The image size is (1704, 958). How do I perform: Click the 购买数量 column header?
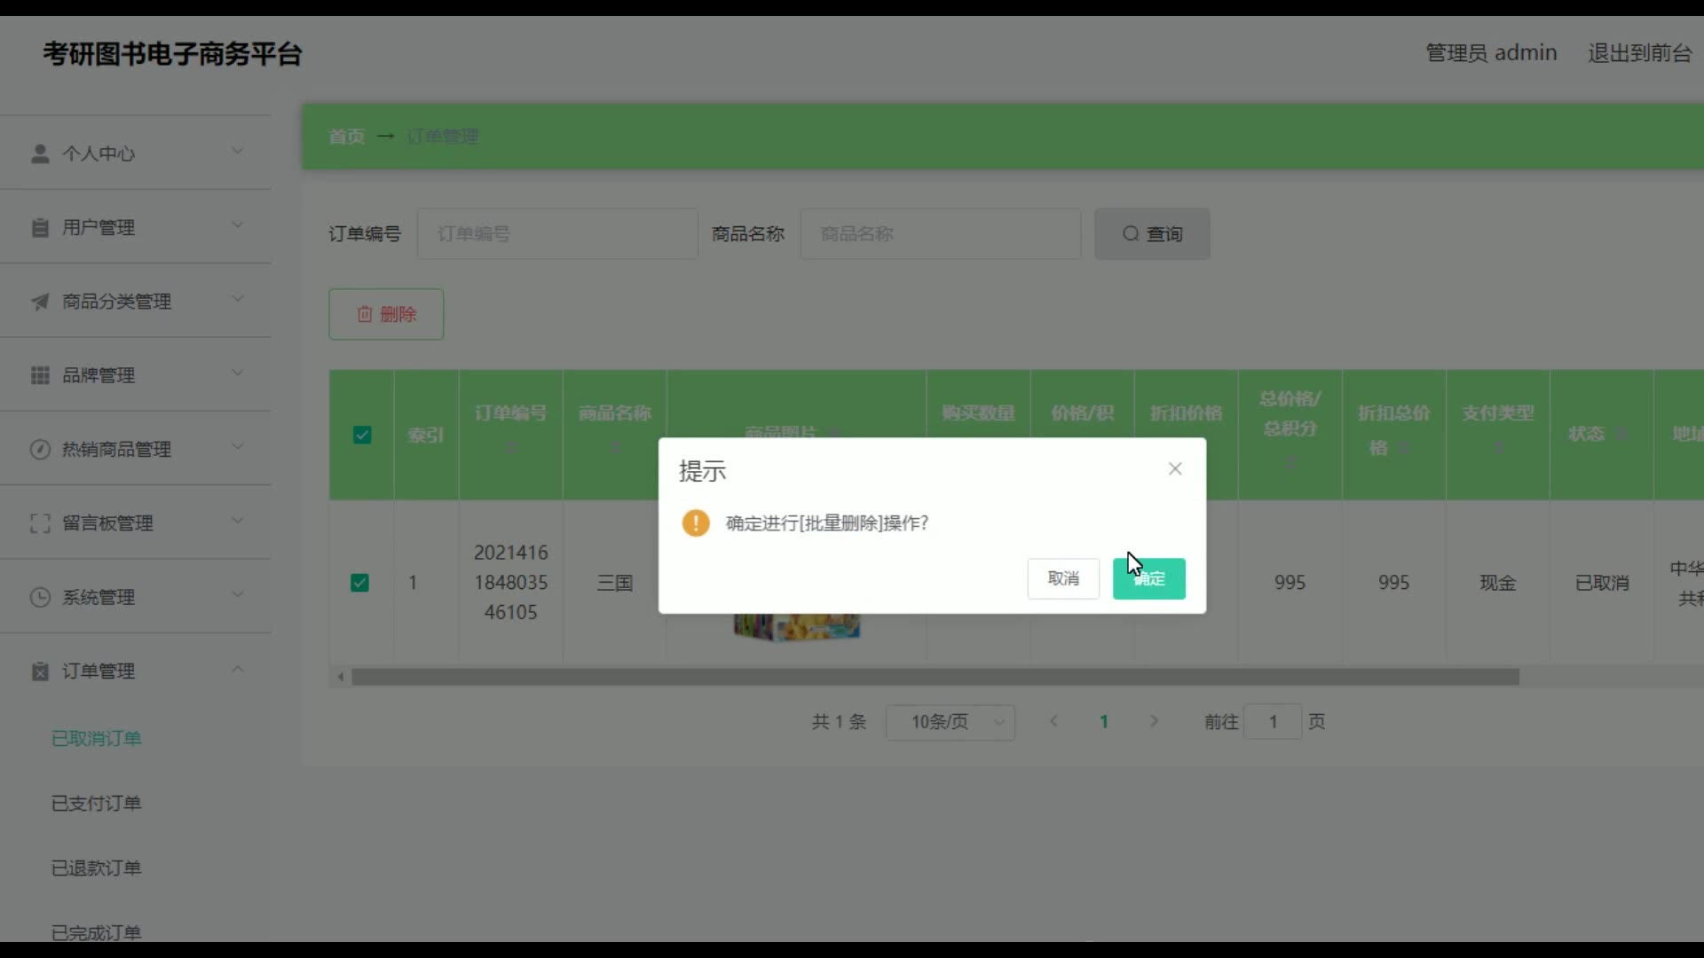978,413
